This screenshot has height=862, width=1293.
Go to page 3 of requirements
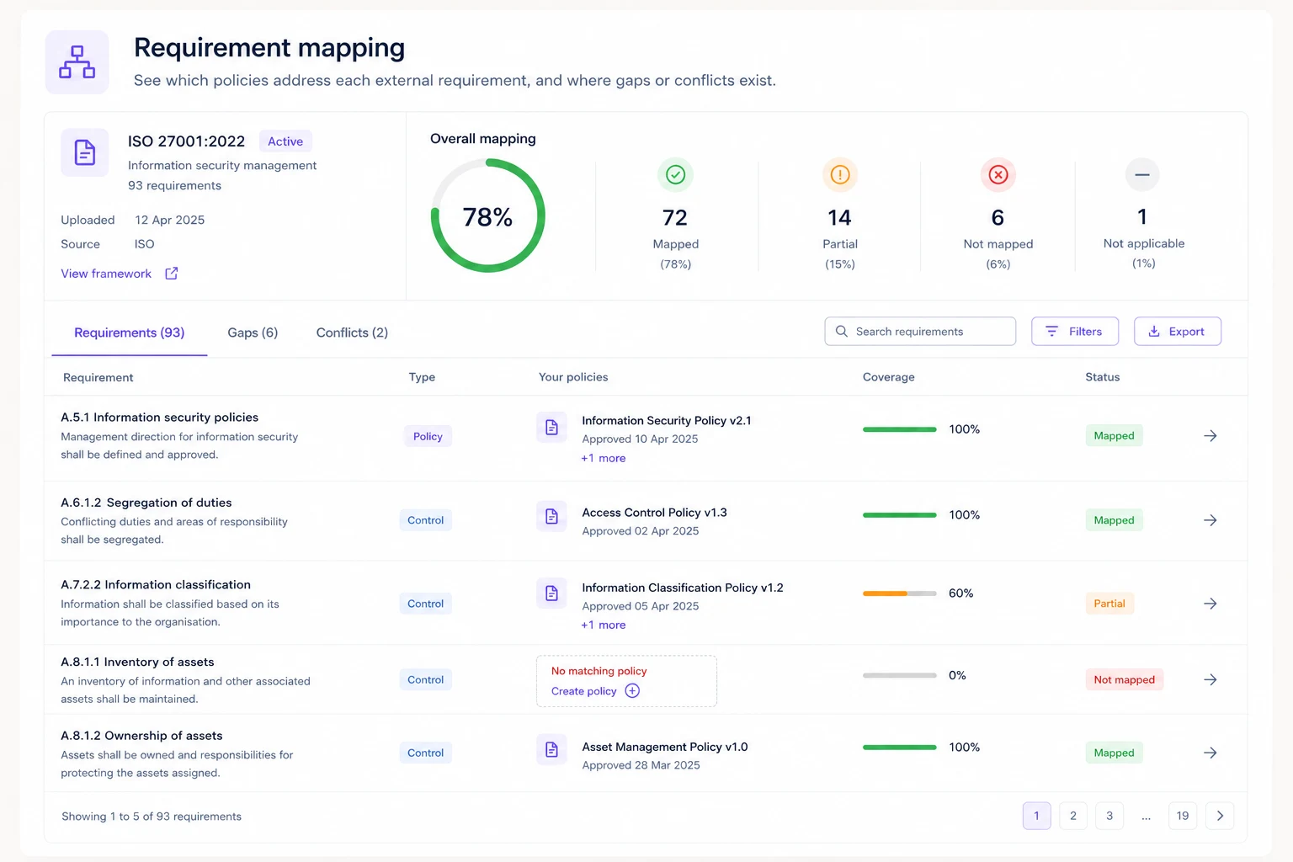pos(1109,816)
